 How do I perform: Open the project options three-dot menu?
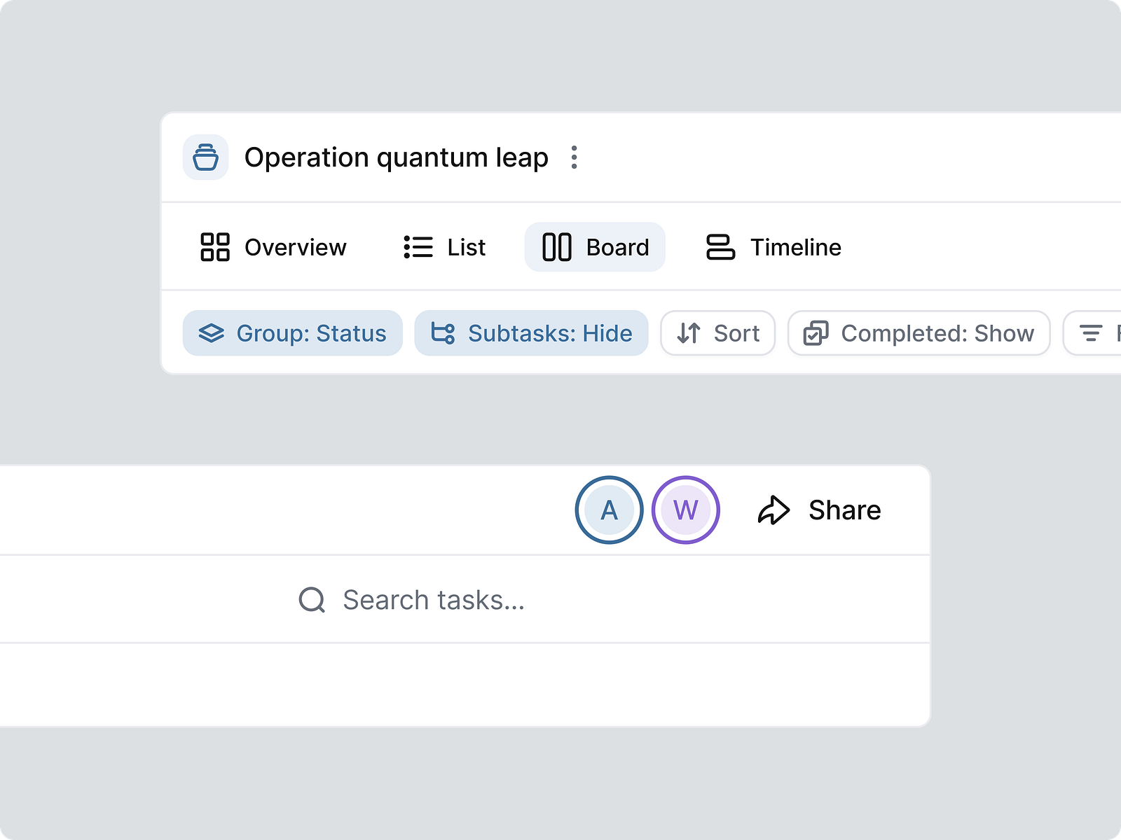(x=575, y=157)
